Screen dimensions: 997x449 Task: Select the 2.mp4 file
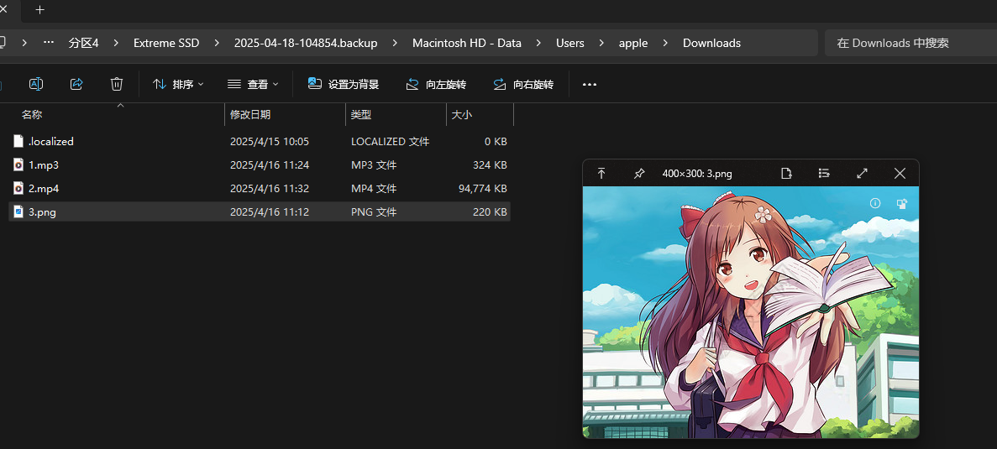pyautogui.click(x=43, y=189)
